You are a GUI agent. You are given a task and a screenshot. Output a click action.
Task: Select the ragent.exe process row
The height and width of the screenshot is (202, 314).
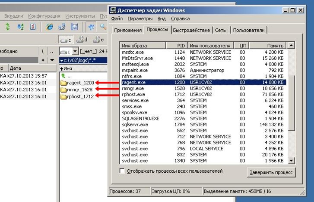coord(204,82)
